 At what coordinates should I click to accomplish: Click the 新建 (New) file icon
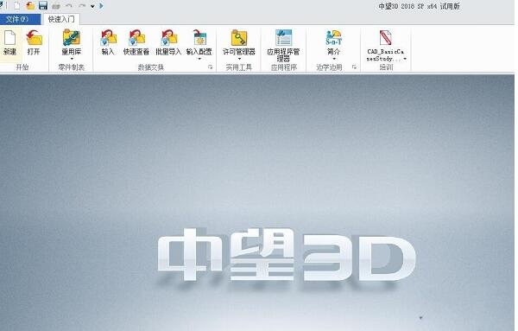9,38
